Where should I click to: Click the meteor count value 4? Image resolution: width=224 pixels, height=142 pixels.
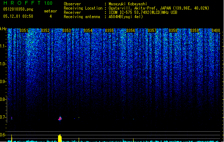[51, 16]
